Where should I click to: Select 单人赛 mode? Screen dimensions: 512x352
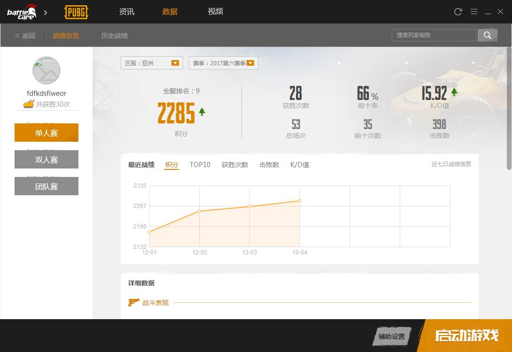46,133
